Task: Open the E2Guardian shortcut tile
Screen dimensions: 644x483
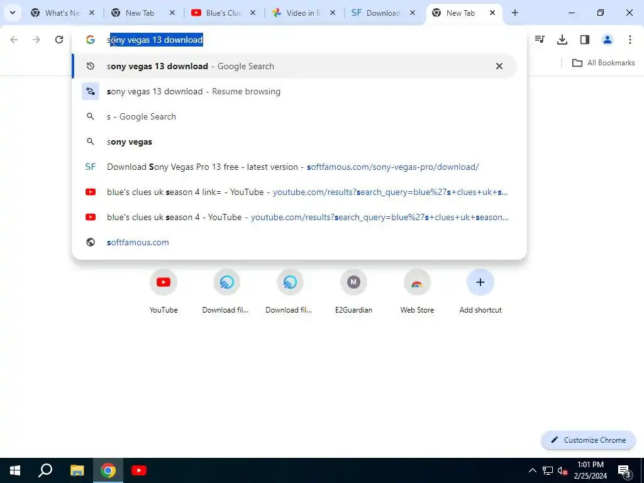Action: (x=353, y=292)
